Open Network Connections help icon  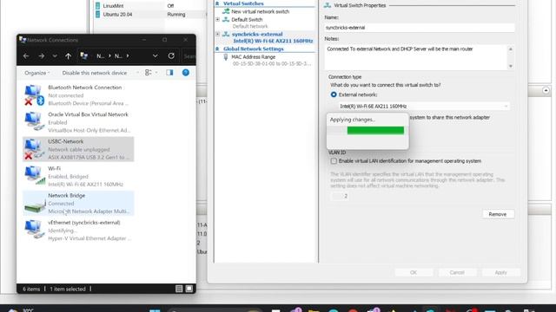click(185, 73)
